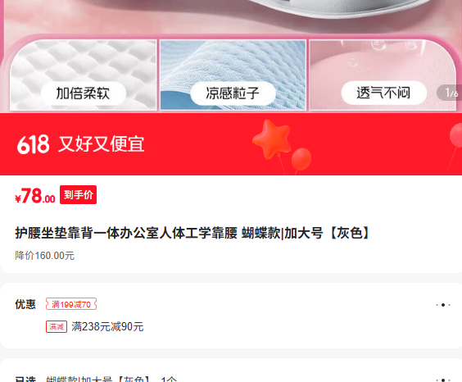
Task: Click the red star balloon icon
Action: 272,139
